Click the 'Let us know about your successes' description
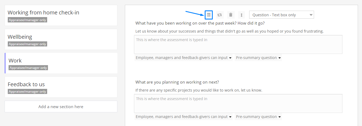The width and height of the screenshot is (362, 126). [229, 31]
